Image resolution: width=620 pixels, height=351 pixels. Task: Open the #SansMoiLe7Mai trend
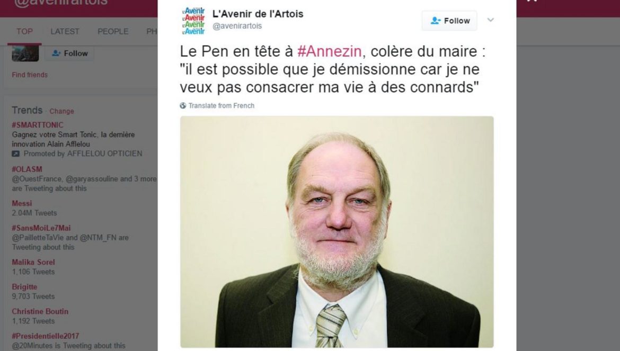[41, 228]
